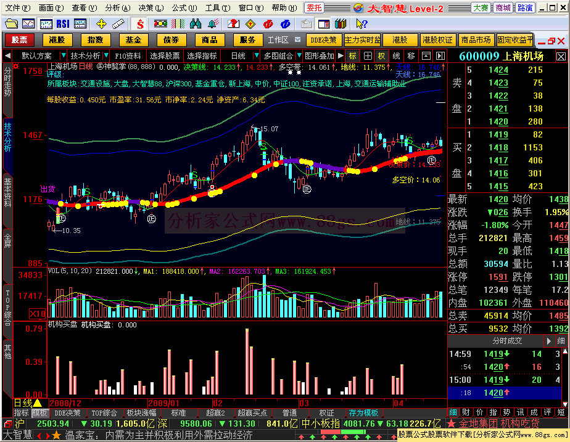Expand the 日线 period dropdown arrow
Viewport: 570px width, 442px height.
256,55
